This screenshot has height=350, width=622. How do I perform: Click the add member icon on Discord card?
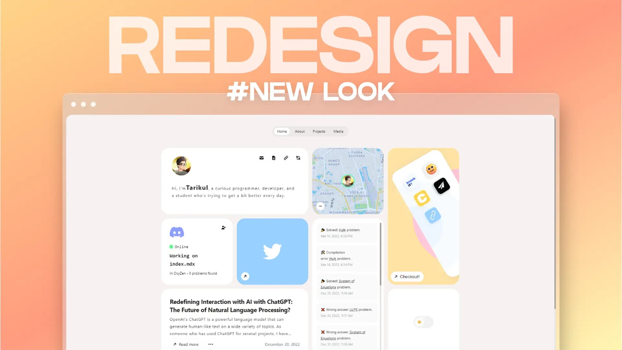(x=223, y=228)
